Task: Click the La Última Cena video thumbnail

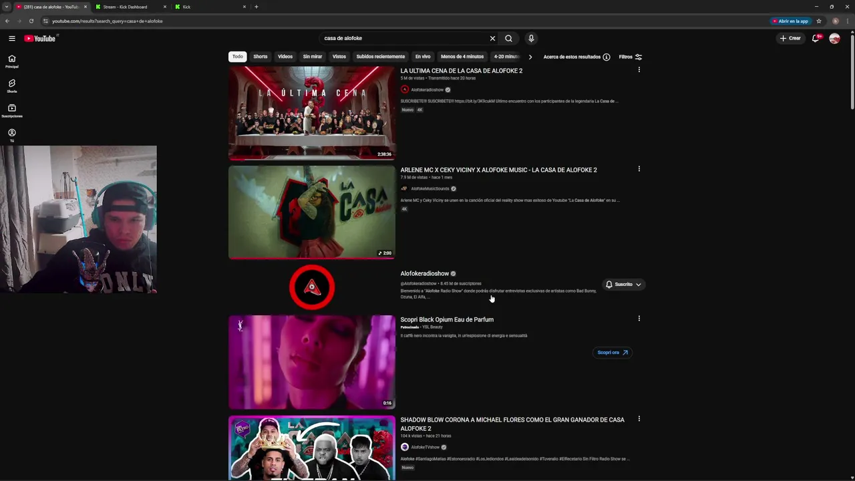Action: pyautogui.click(x=312, y=113)
